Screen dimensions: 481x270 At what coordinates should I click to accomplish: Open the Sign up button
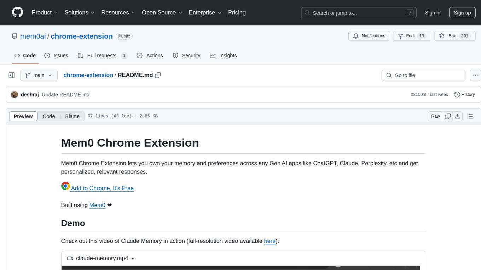click(462, 13)
